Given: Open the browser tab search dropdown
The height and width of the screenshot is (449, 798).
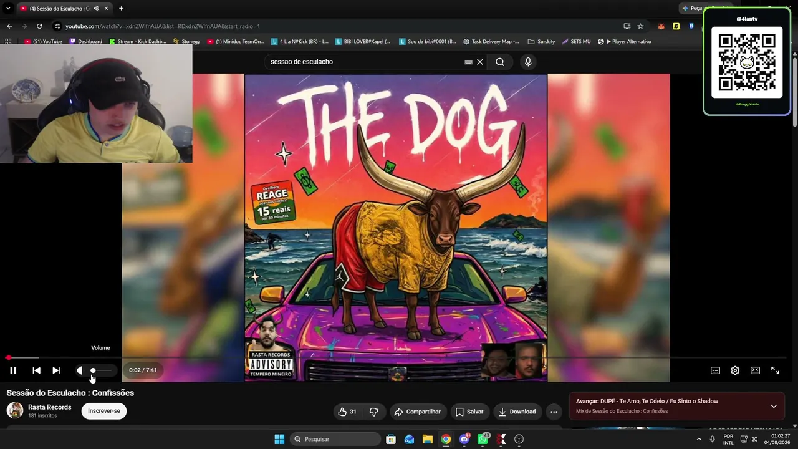Looking at the screenshot, I should pos(8,9).
